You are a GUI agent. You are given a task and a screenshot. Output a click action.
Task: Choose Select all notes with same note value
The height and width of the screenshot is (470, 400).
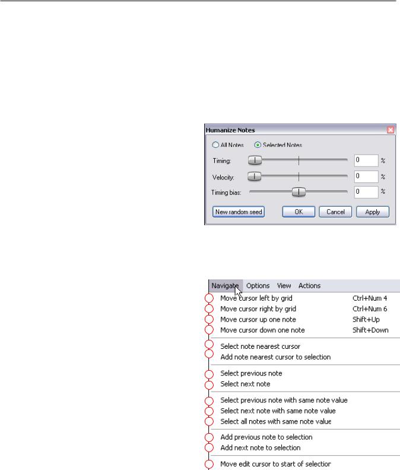pos(305,421)
